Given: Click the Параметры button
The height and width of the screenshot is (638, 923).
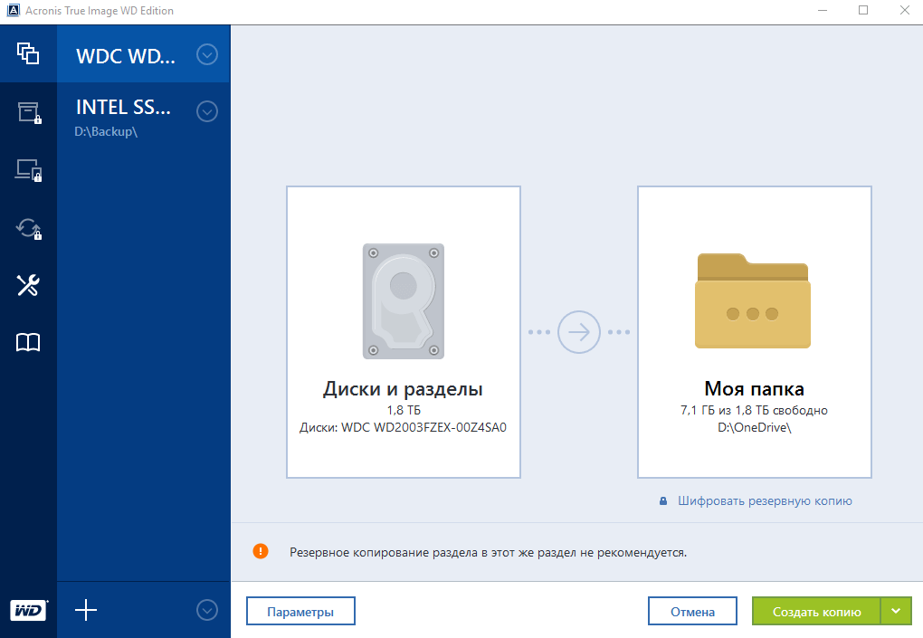Looking at the screenshot, I should pos(300,611).
